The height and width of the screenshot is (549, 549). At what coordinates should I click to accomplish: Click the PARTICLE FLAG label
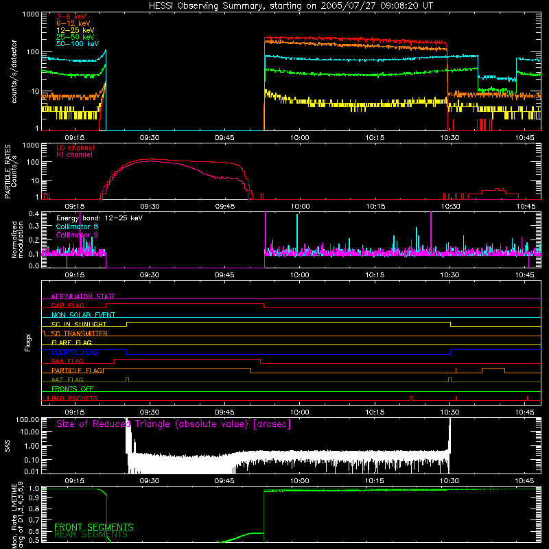[x=77, y=370]
